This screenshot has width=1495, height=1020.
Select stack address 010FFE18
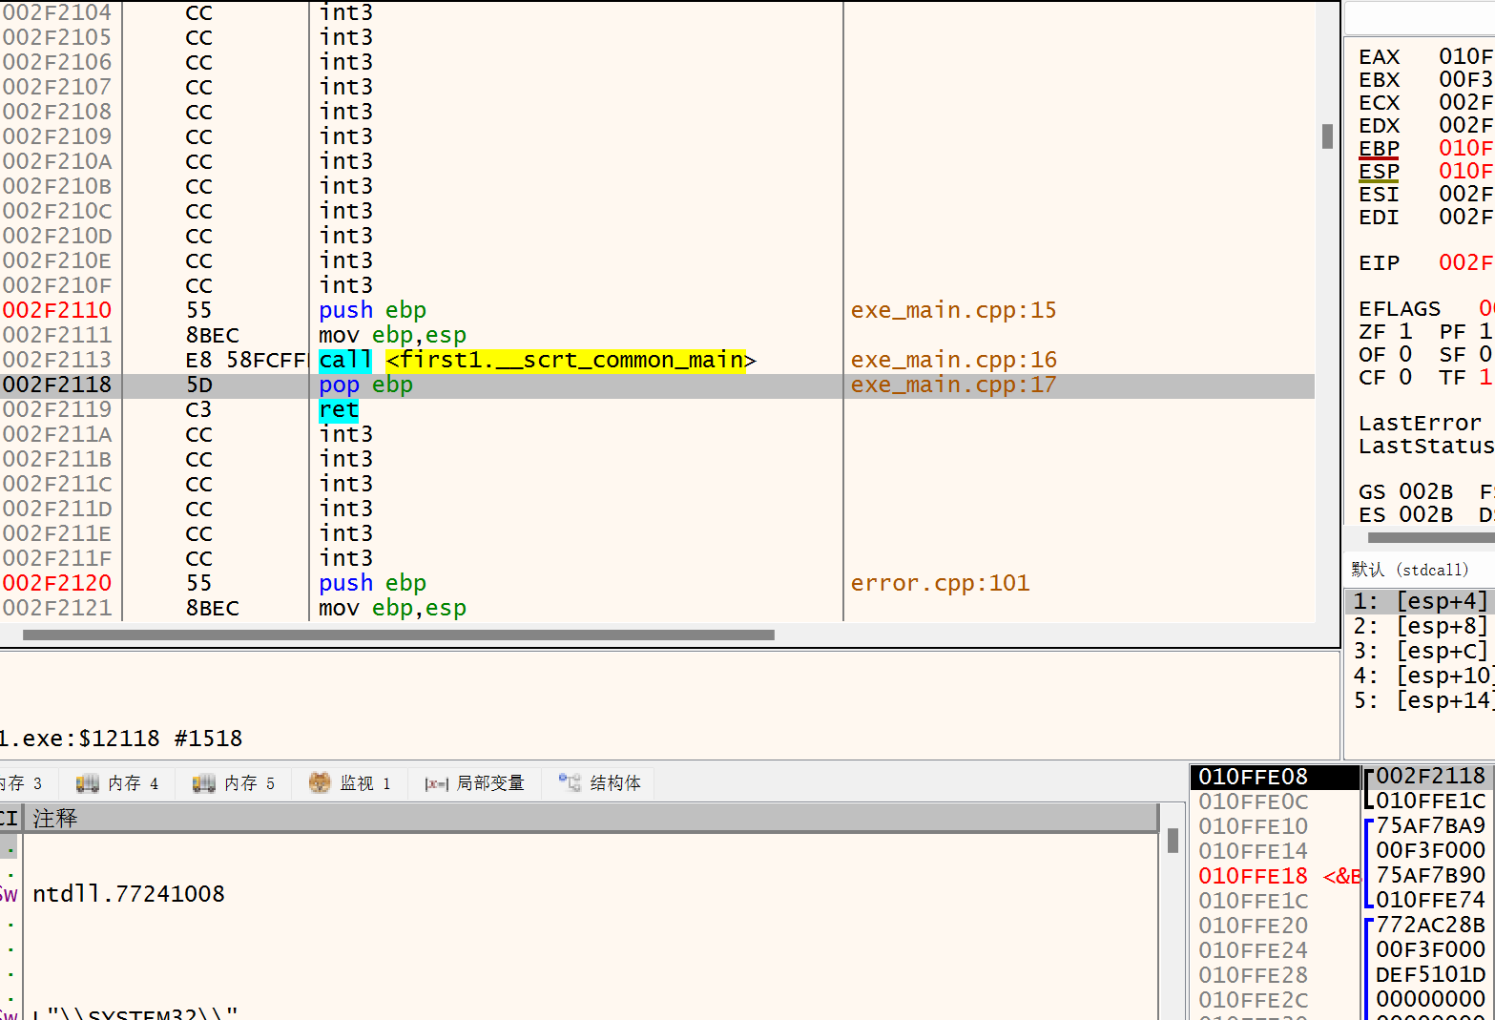1253,876
